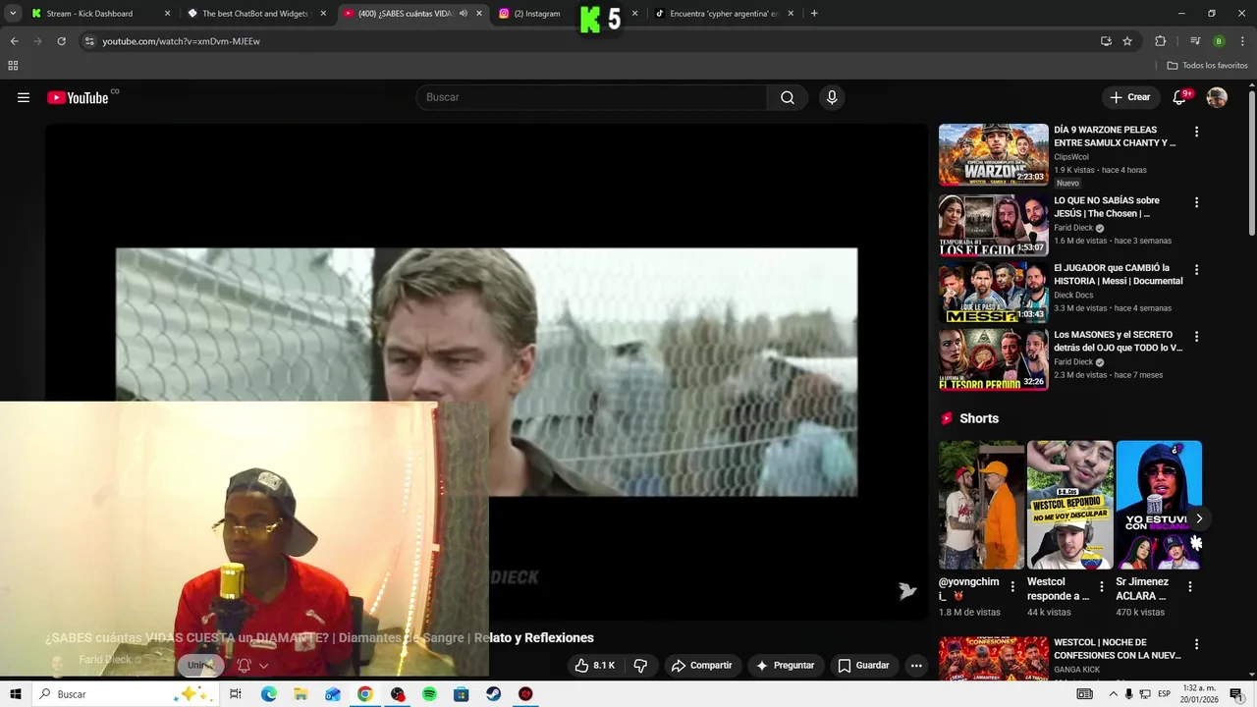Open ClipsWcol channel link
This screenshot has width=1257, height=707.
click(x=1071, y=157)
